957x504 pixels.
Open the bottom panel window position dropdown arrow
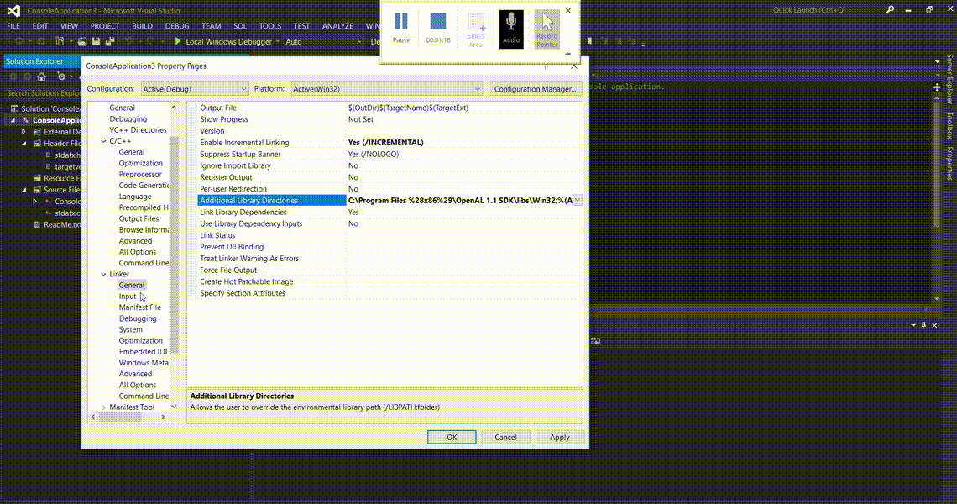(x=913, y=326)
